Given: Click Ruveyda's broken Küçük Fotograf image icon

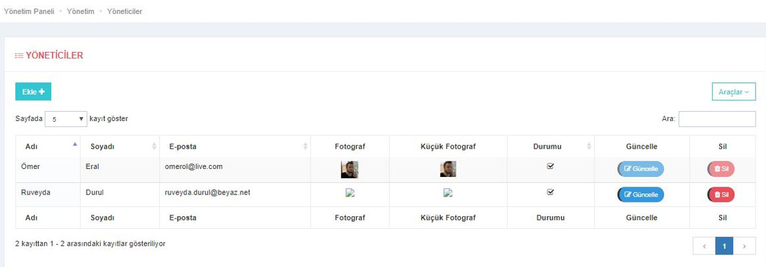Looking at the screenshot, I should [x=448, y=193].
